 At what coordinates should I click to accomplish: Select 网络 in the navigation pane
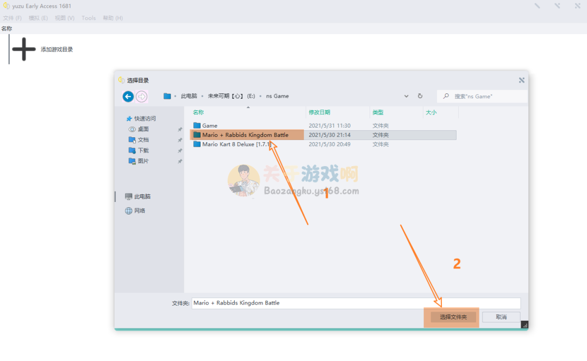coord(140,211)
